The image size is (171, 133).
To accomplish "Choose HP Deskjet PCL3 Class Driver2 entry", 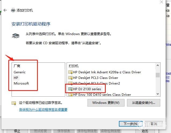I will (96, 83).
